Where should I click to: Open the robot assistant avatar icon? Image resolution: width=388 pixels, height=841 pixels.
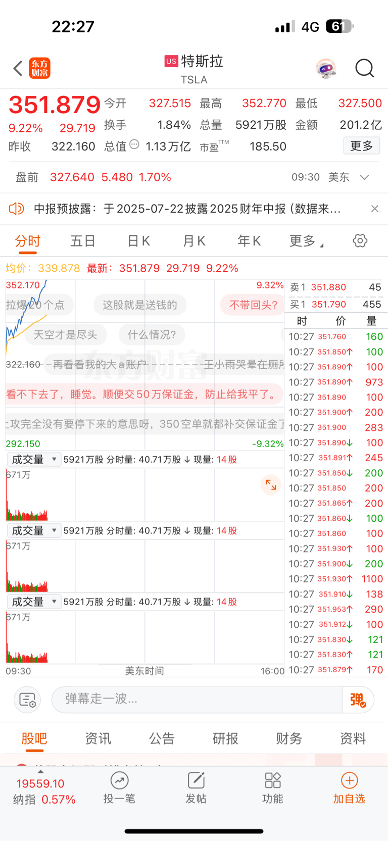pyautogui.click(x=326, y=68)
